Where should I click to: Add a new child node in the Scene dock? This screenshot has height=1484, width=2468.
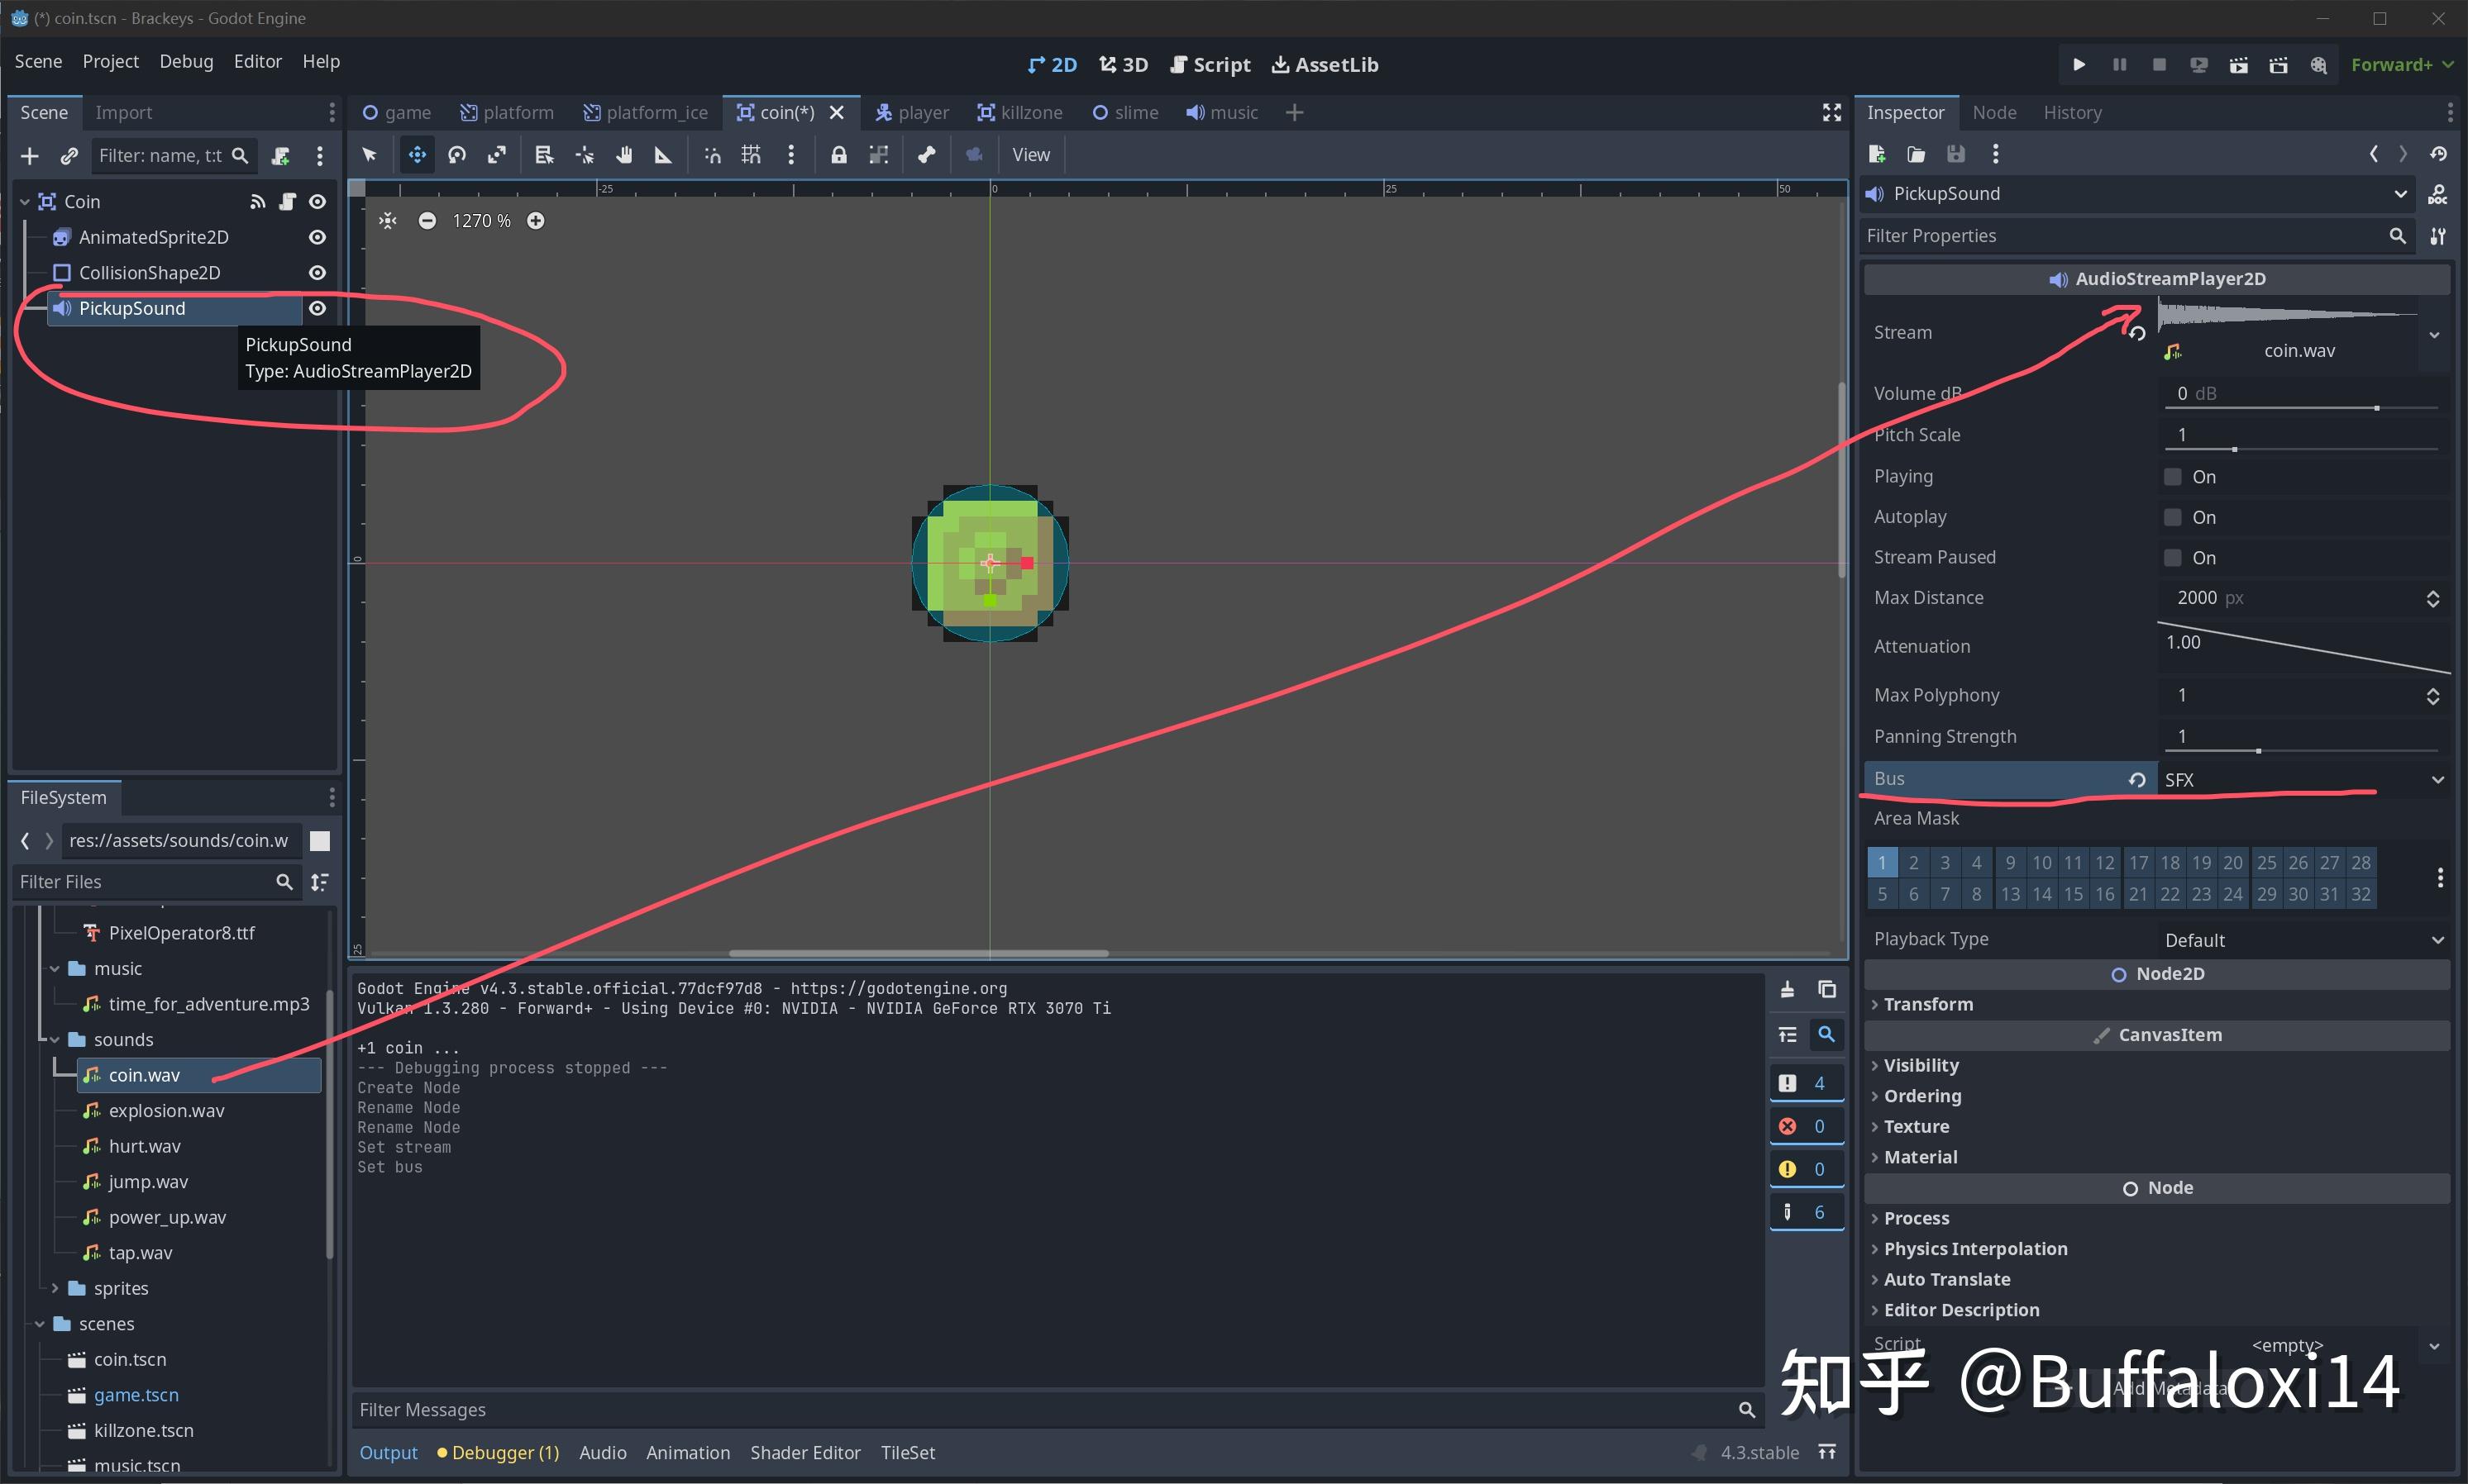click(x=29, y=155)
